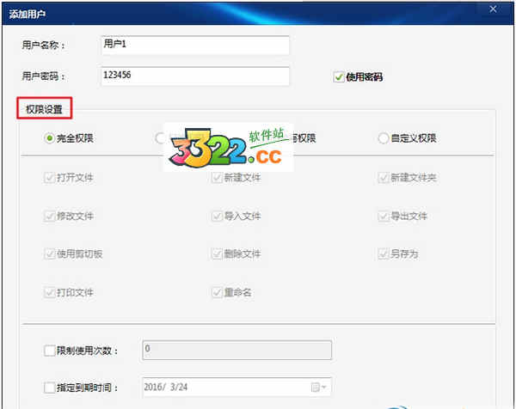The image size is (516, 409).
Task: Click the 添加用户 window title
Action: (x=28, y=14)
